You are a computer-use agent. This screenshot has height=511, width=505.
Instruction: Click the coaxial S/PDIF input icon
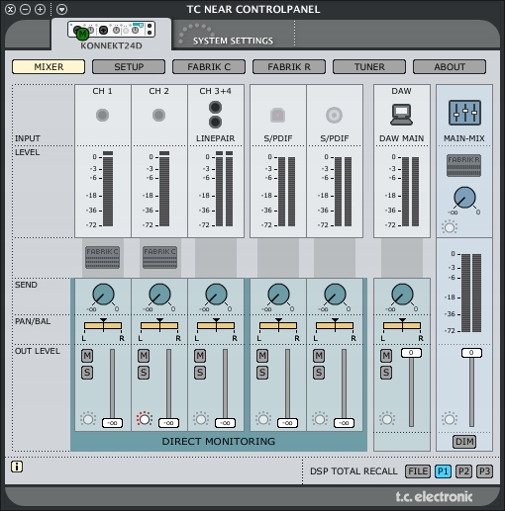[x=334, y=116]
